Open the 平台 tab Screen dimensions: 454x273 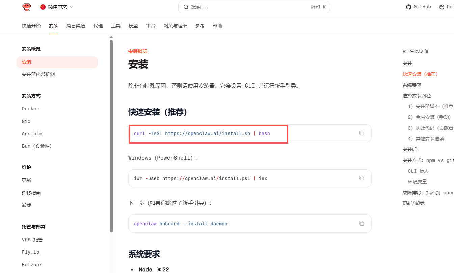point(151,26)
